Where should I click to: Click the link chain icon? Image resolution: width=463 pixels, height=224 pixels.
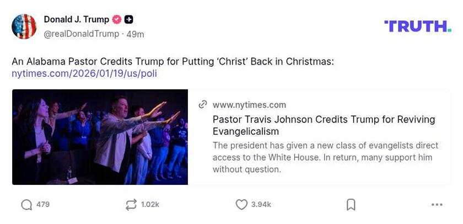click(x=203, y=105)
